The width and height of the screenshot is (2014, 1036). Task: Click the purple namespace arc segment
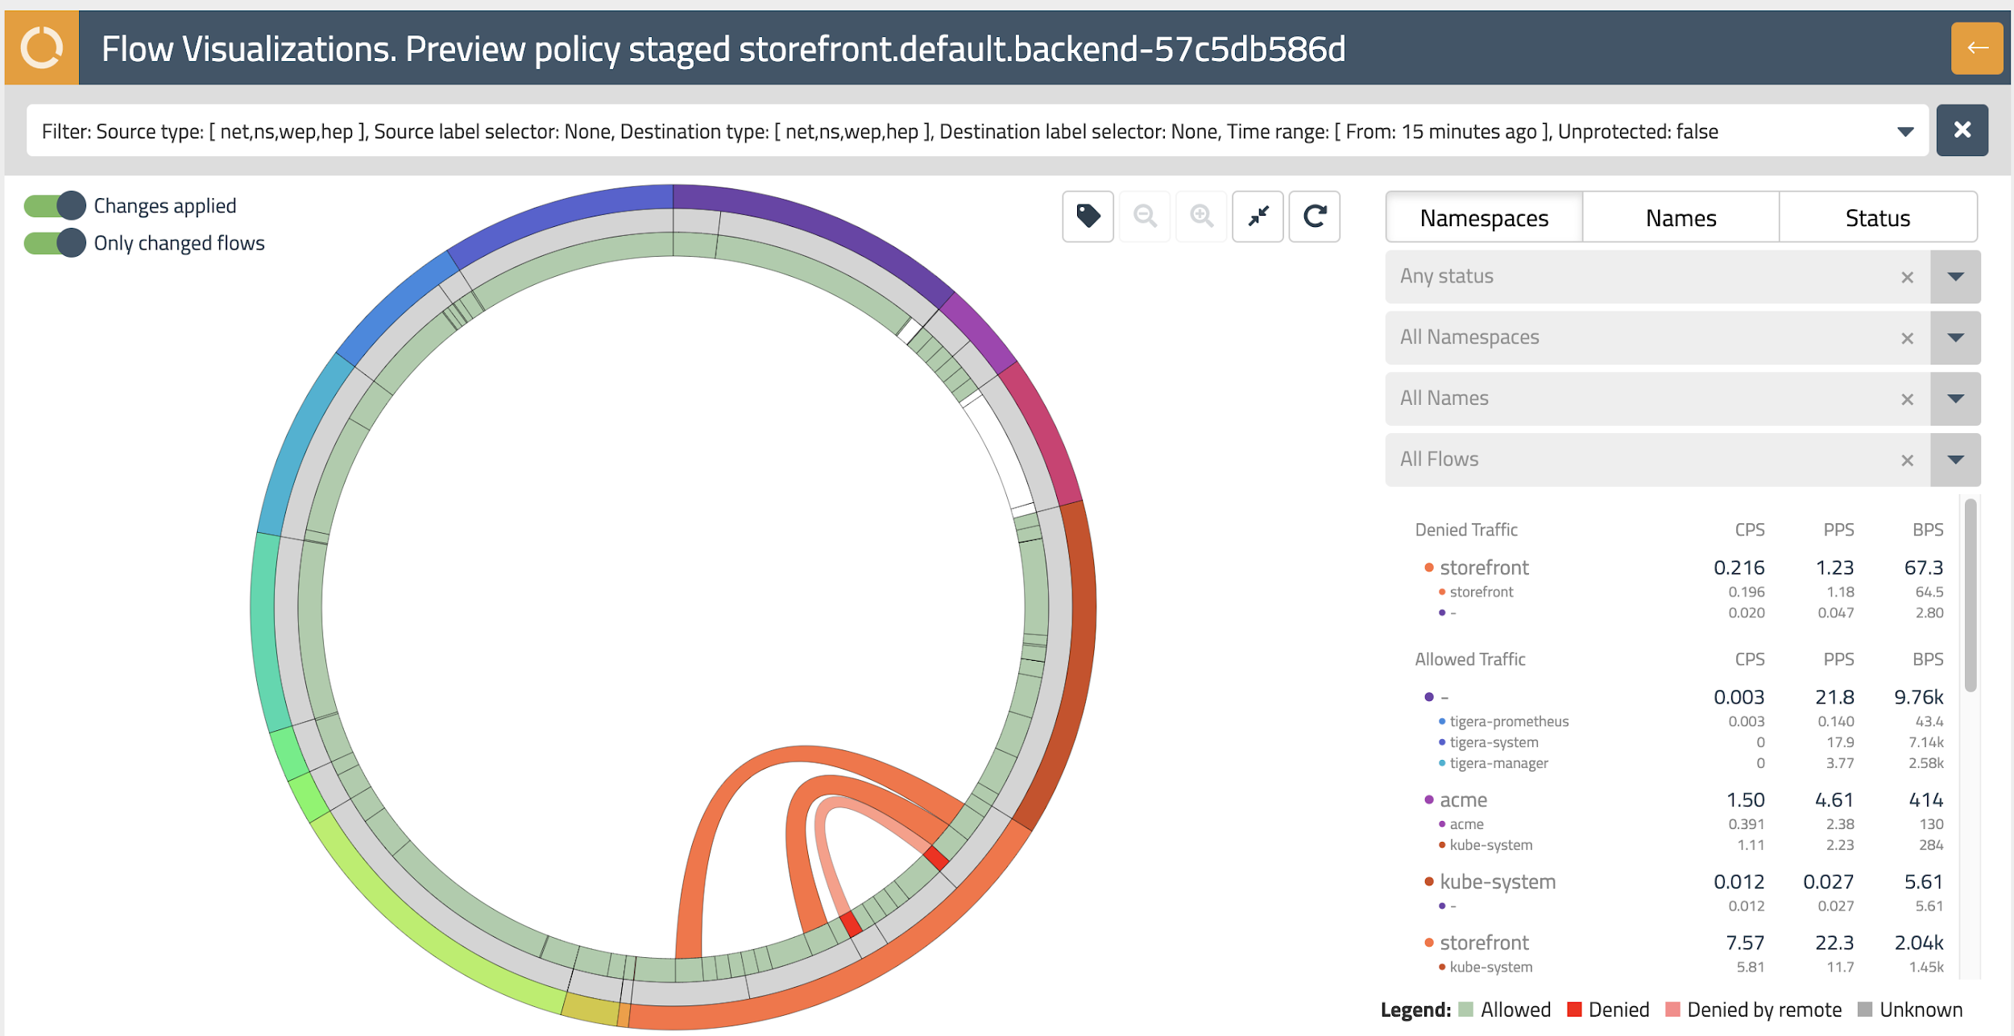818,224
